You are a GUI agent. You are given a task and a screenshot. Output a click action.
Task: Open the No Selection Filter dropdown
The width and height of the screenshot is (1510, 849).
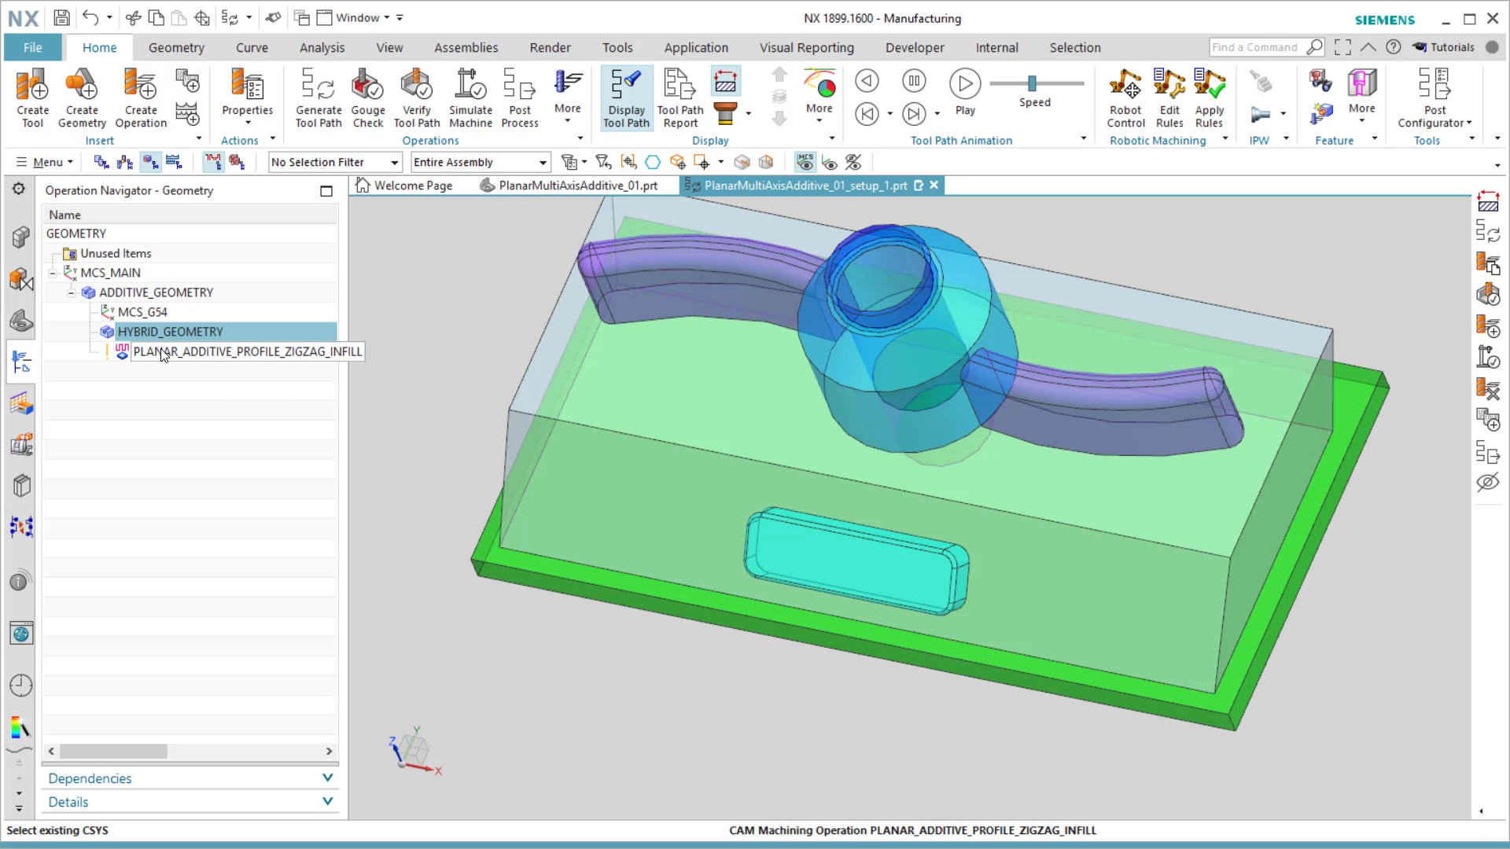(x=334, y=162)
